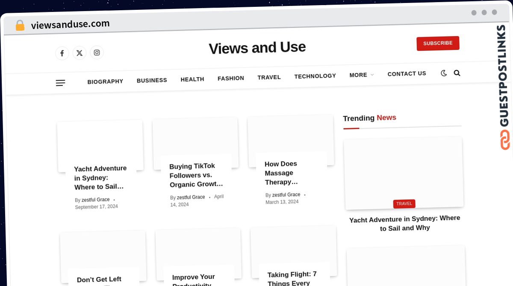Open Don't Get Left article
Image resolution: width=513 pixels, height=286 pixels.
click(99, 280)
